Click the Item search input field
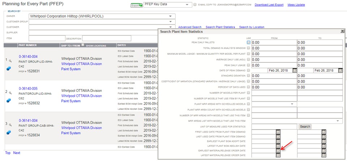Screen dimensions: 347x161 [47, 38]
